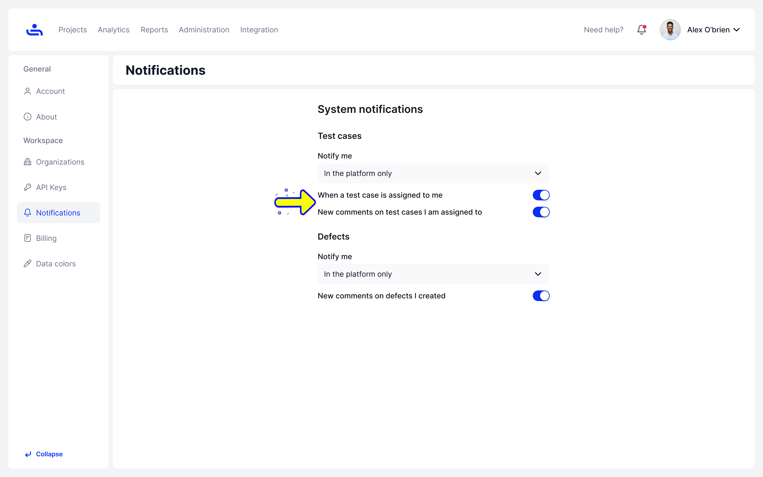Click the Data colors dropper icon
Screen dimensions: 763x477
(x=28, y=264)
